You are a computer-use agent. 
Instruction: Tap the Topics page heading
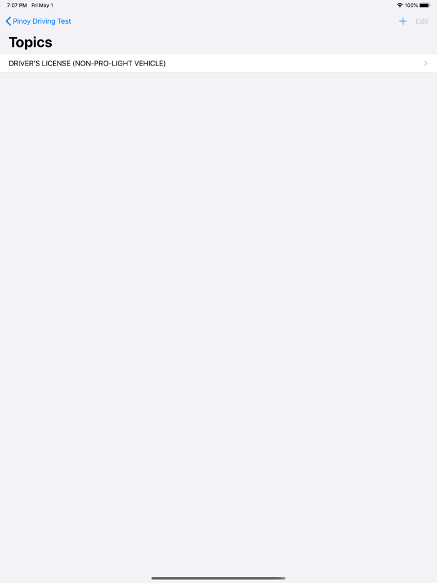point(31,42)
